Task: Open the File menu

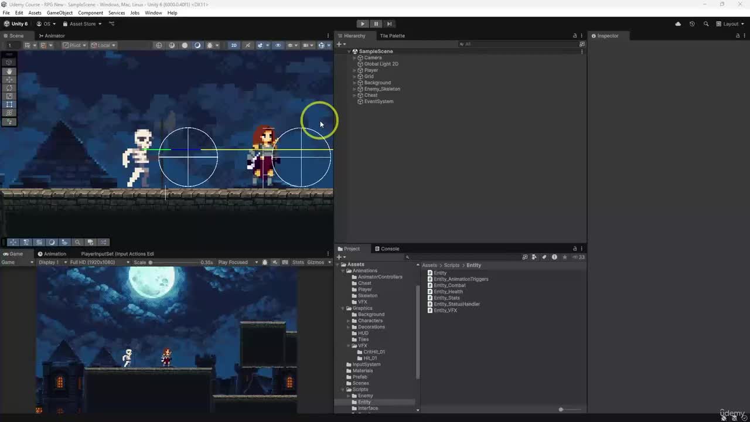Action: [x=6, y=13]
